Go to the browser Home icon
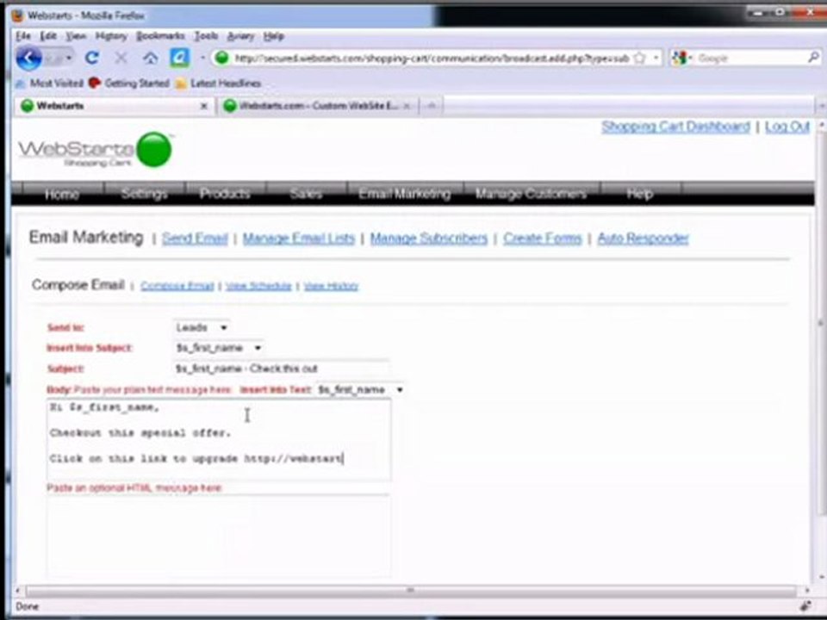Image resolution: width=827 pixels, height=620 pixels. point(150,58)
